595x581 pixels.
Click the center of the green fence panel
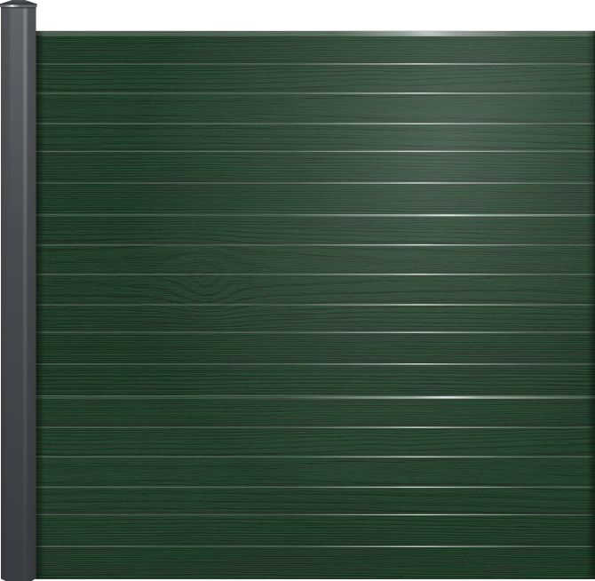(x=315, y=305)
